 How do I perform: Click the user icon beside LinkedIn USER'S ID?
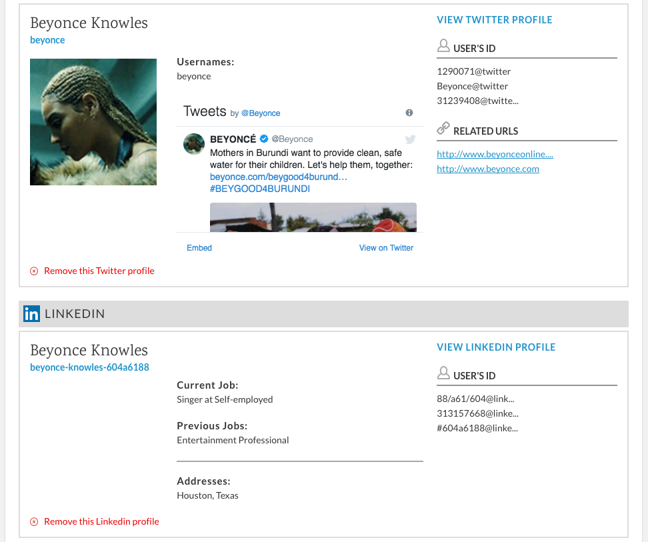coord(443,373)
